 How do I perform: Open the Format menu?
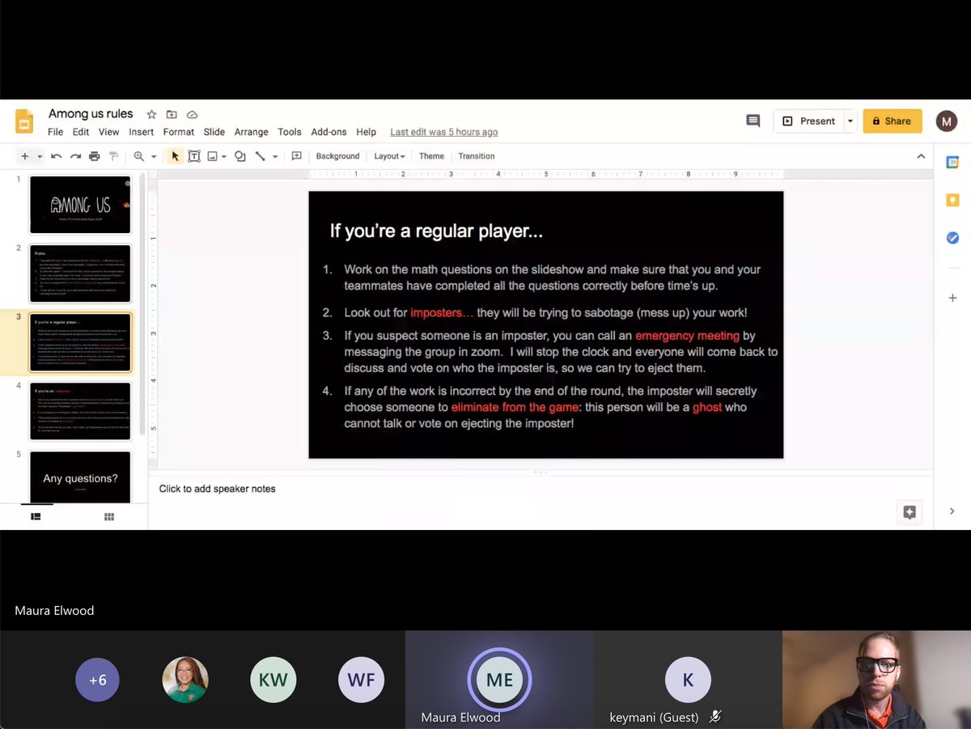coord(179,132)
